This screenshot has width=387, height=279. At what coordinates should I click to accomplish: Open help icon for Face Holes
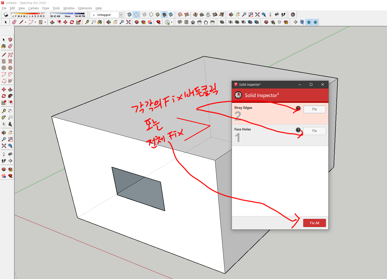point(298,130)
